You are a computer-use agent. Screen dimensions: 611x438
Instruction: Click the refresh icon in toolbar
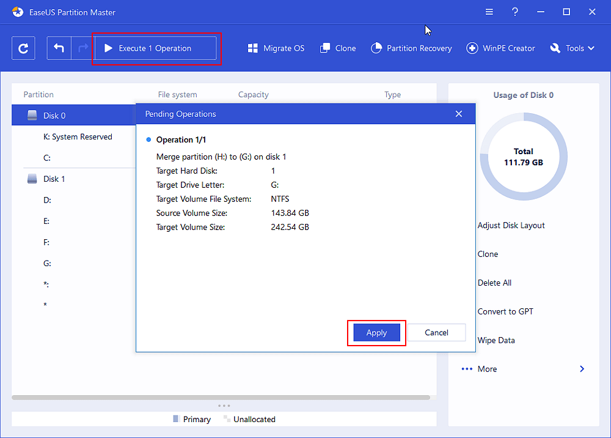(23, 48)
